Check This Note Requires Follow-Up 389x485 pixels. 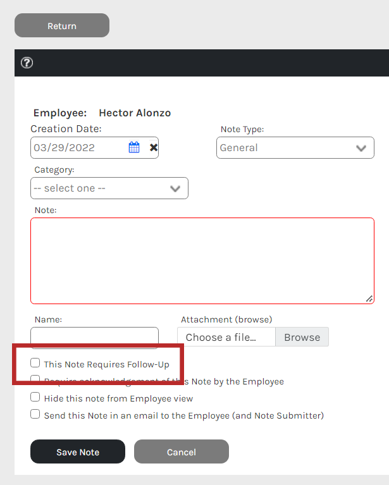pyautogui.click(x=35, y=362)
